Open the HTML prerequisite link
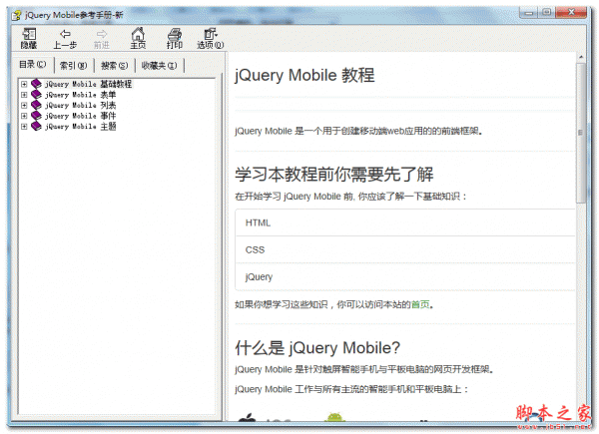Image resolution: width=599 pixels, height=434 pixels. 258,222
